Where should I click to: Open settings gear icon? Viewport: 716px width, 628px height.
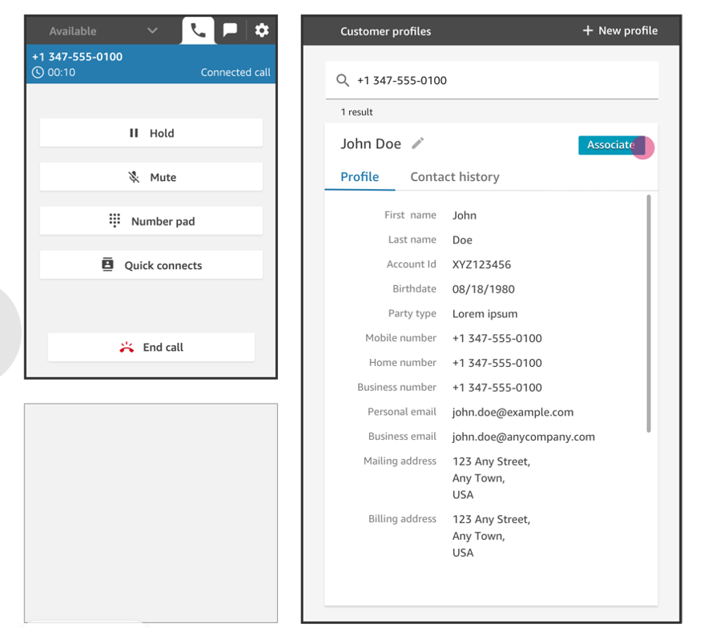tap(262, 30)
